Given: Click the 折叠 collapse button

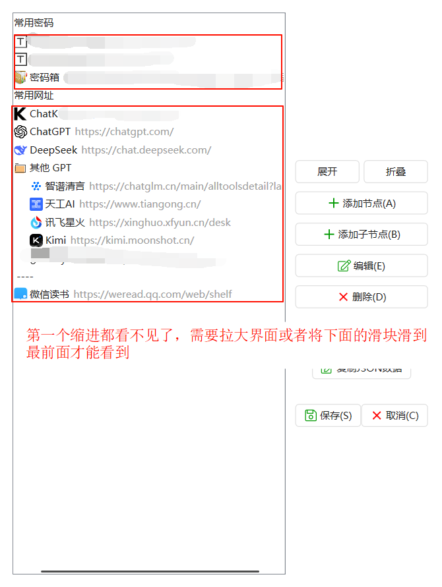Looking at the screenshot, I should coord(396,172).
